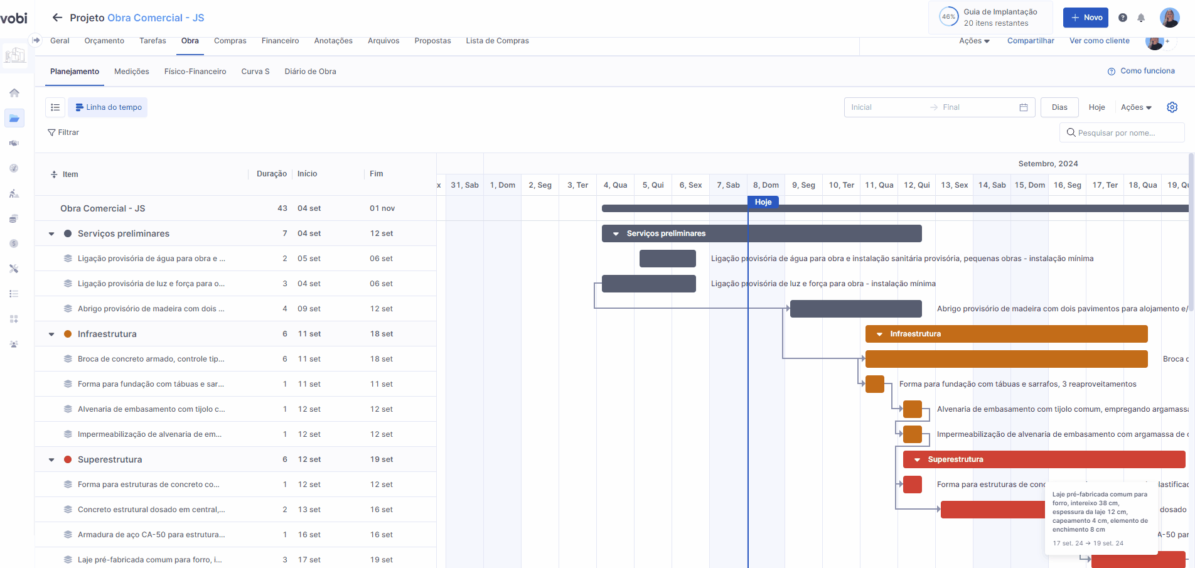Click the back arrow next to Projeto
The width and height of the screenshot is (1195, 568).
click(57, 18)
